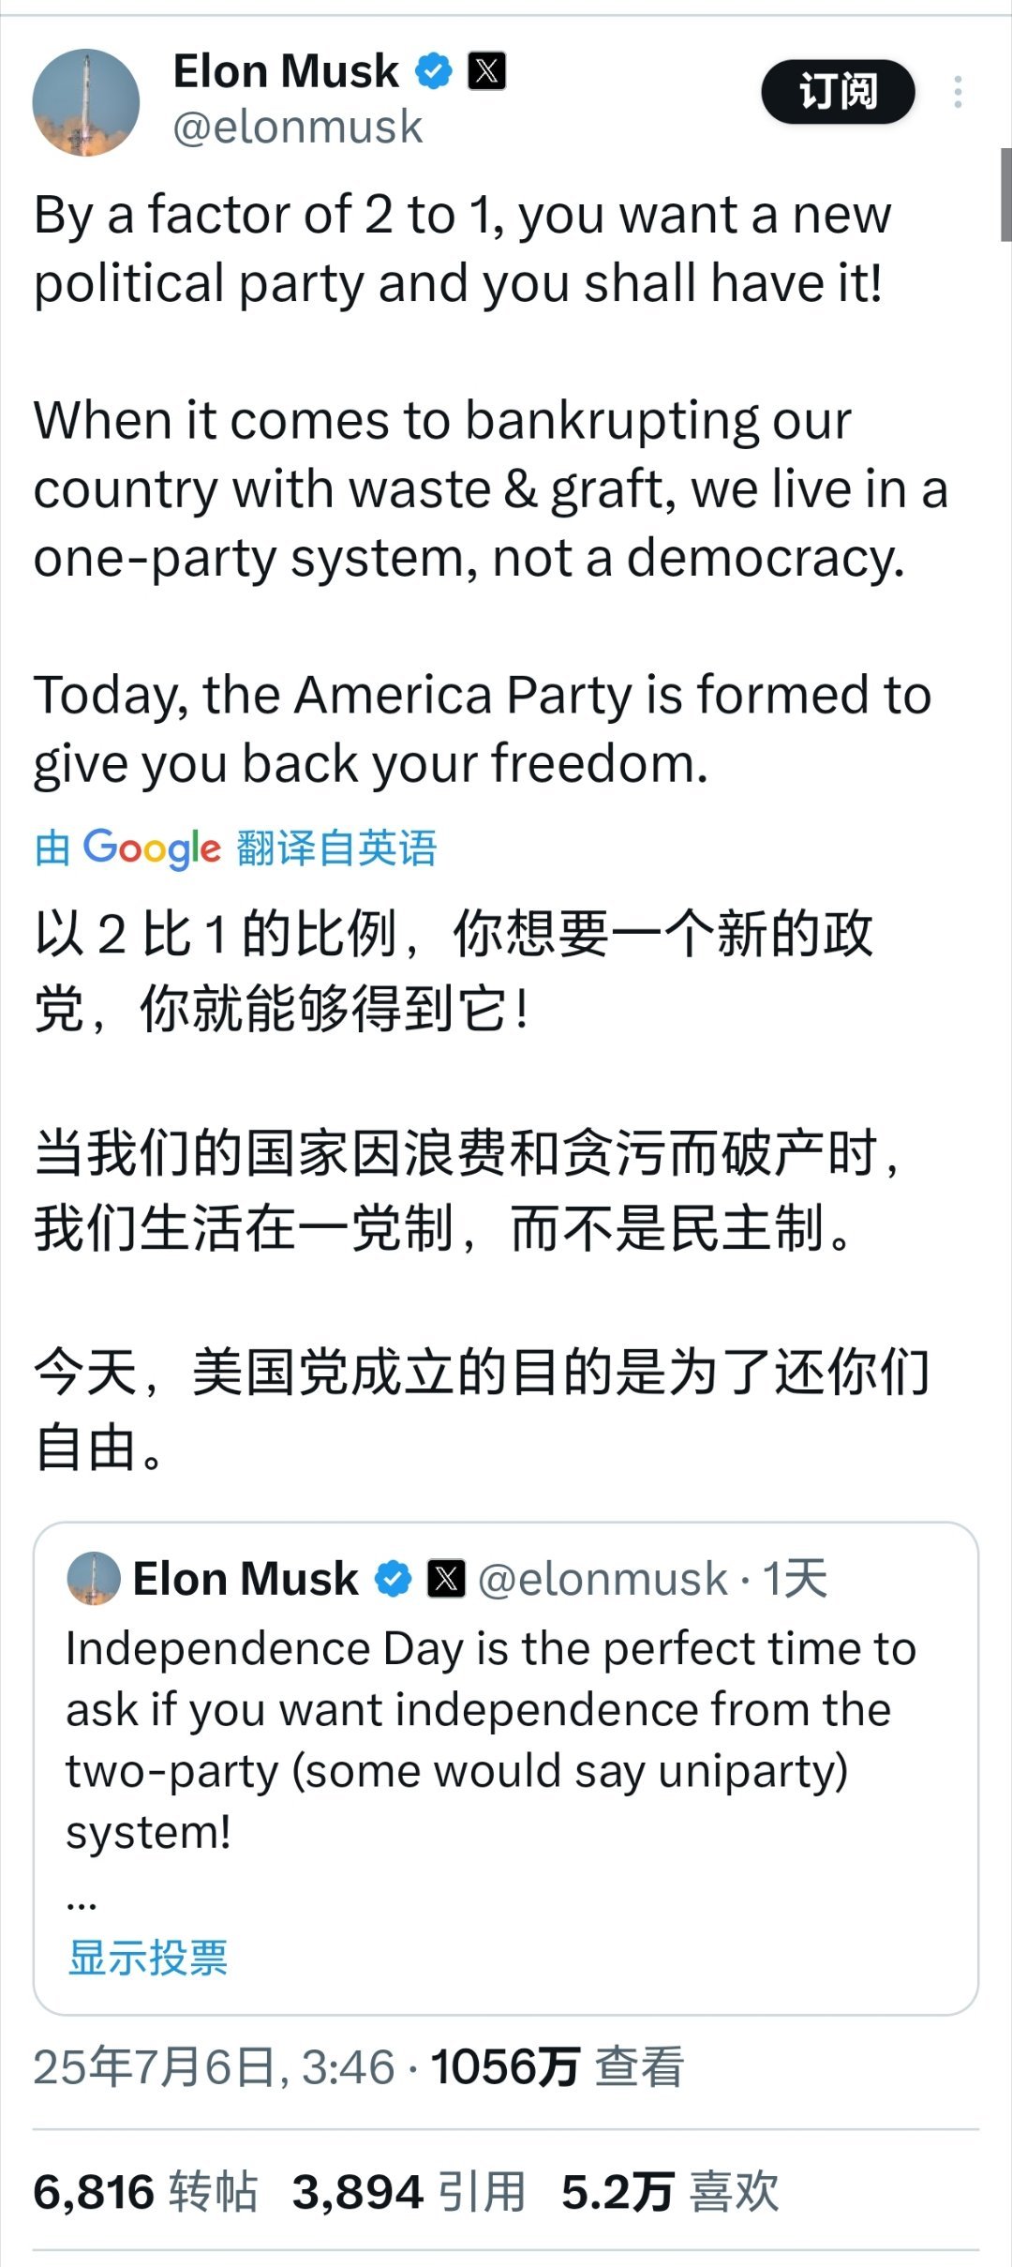1012x2267 pixels.
Task: Click X badge in quoted tweet
Action: [446, 1579]
